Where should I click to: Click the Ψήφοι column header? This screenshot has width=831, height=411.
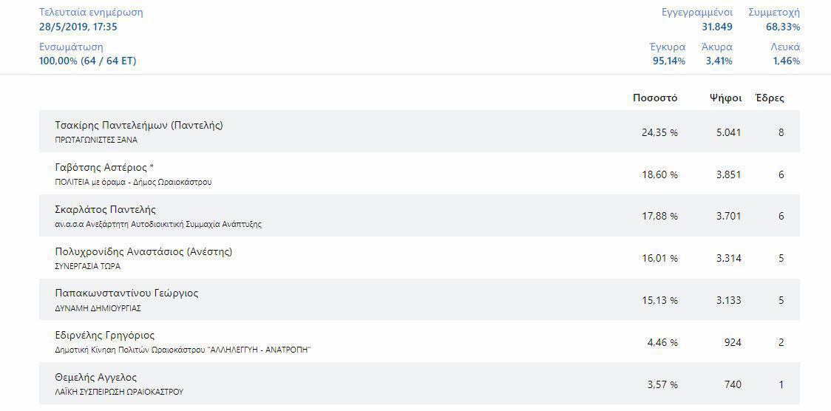[x=725, y=98]
